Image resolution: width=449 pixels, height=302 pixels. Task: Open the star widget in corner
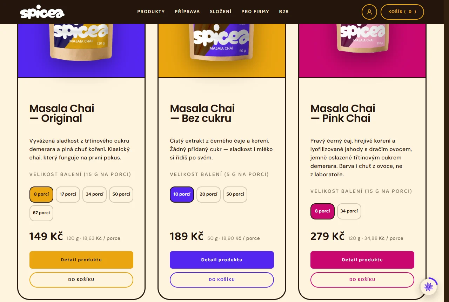[429, 287]
